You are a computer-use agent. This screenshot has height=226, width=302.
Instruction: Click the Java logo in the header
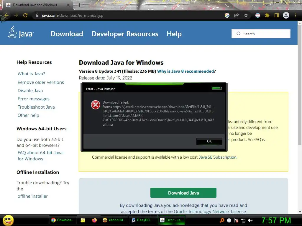tap(21, 32)
